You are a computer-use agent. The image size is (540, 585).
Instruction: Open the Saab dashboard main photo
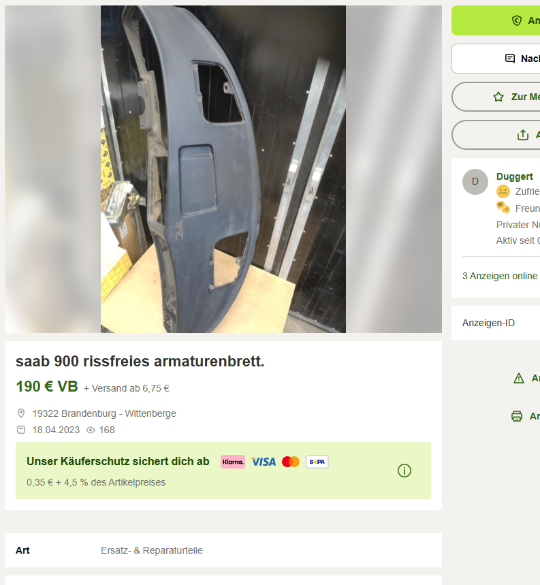[x=223, y=169]
